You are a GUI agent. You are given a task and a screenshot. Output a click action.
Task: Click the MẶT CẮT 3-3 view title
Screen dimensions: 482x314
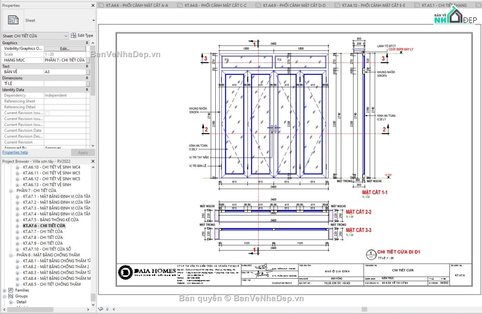pos(359,230)
